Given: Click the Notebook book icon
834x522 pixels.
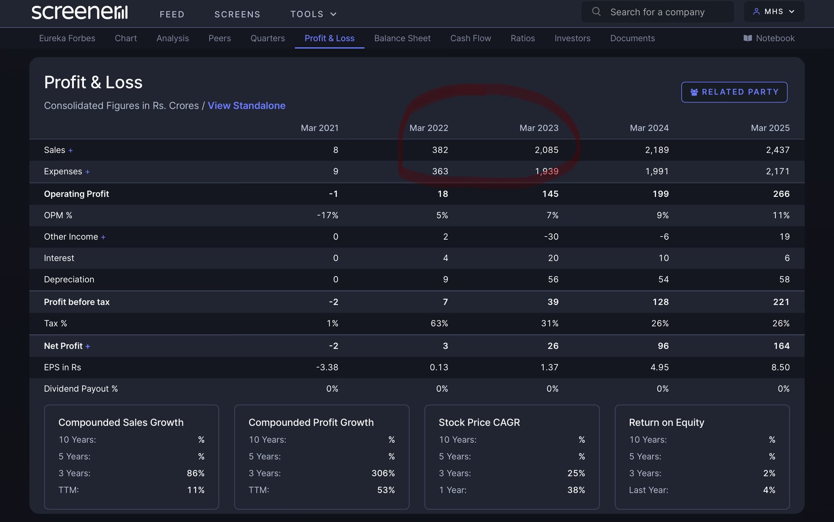Looking at the screenshot, I should click(x=748, y=38).
